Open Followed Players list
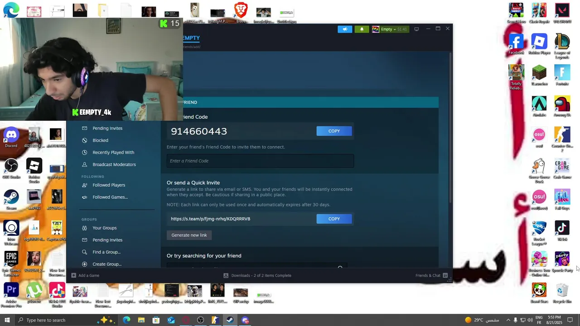 pyautogui.click(x=109, y=185)
